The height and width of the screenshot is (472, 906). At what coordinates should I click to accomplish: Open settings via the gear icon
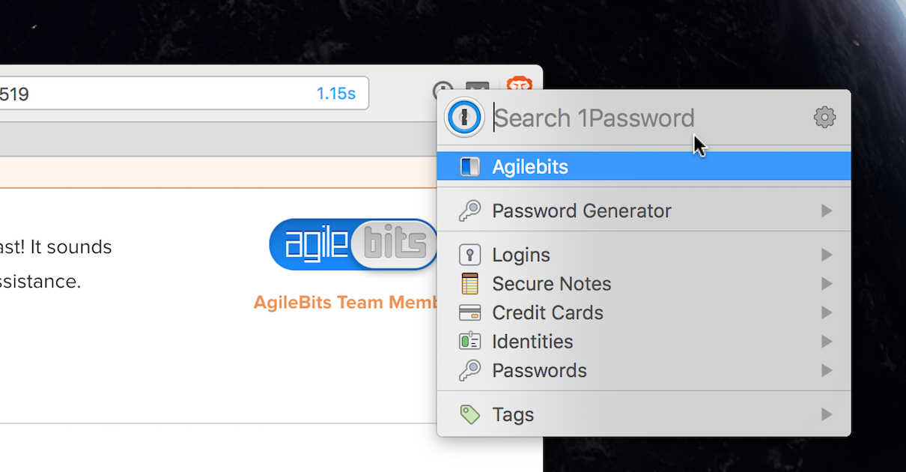coord(824,117)
